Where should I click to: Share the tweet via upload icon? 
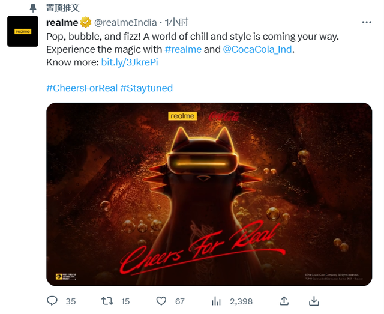tap(284, 301)
